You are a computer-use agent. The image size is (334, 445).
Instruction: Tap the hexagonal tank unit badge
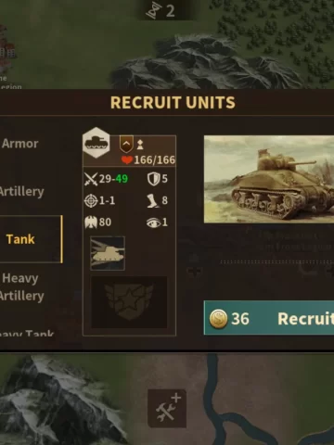click(x=96, y=143)
